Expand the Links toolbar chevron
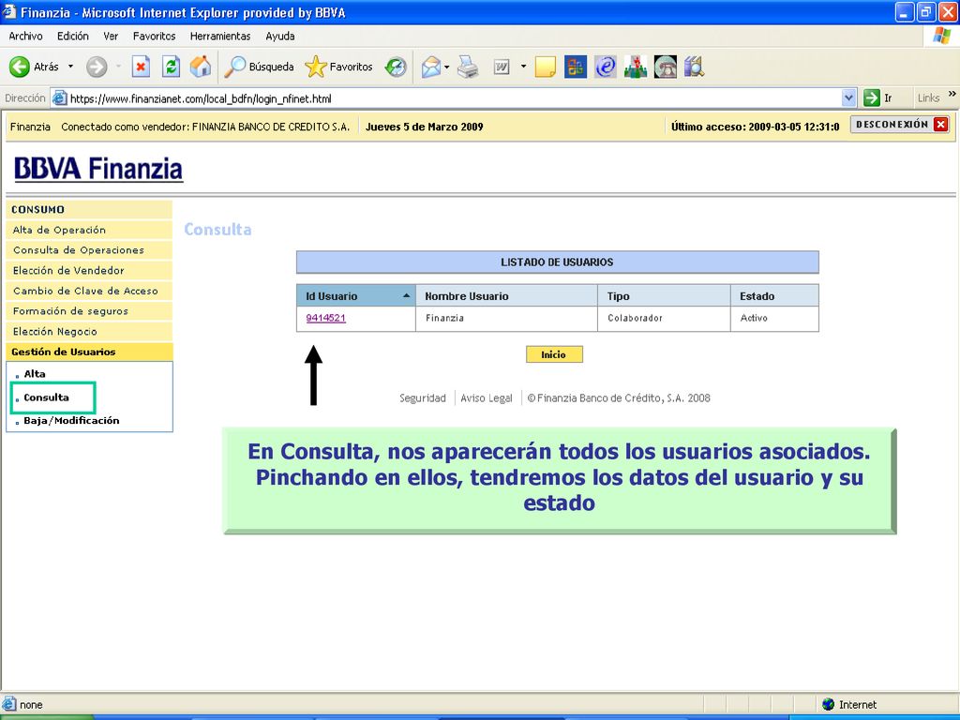The width and height of the screenshot is (960, 720). click(952, 95)
